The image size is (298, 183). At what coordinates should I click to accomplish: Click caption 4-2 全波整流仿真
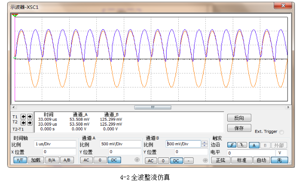click(x=145, y=178)
